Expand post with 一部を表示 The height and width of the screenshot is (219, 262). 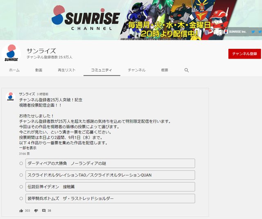click(x=28, y=148)
